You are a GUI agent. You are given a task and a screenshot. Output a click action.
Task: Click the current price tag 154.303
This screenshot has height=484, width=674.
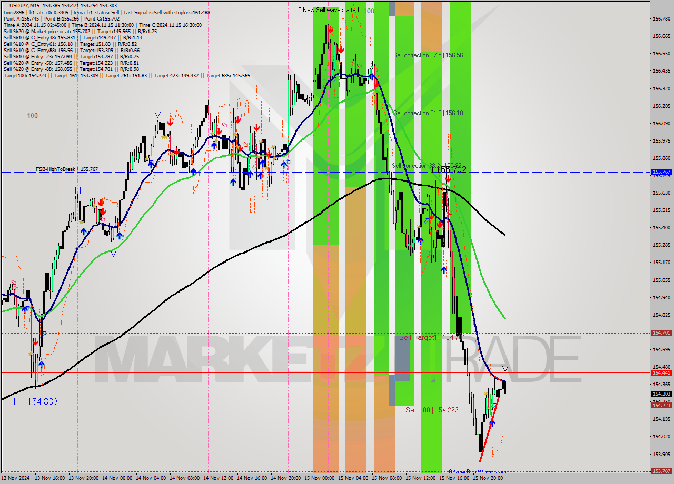pos(661,394)
